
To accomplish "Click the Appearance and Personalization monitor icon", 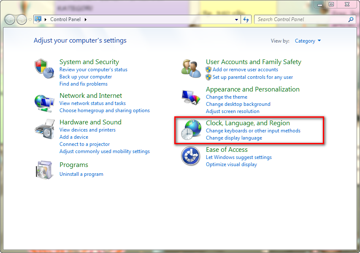I will [x=191, y=97].
